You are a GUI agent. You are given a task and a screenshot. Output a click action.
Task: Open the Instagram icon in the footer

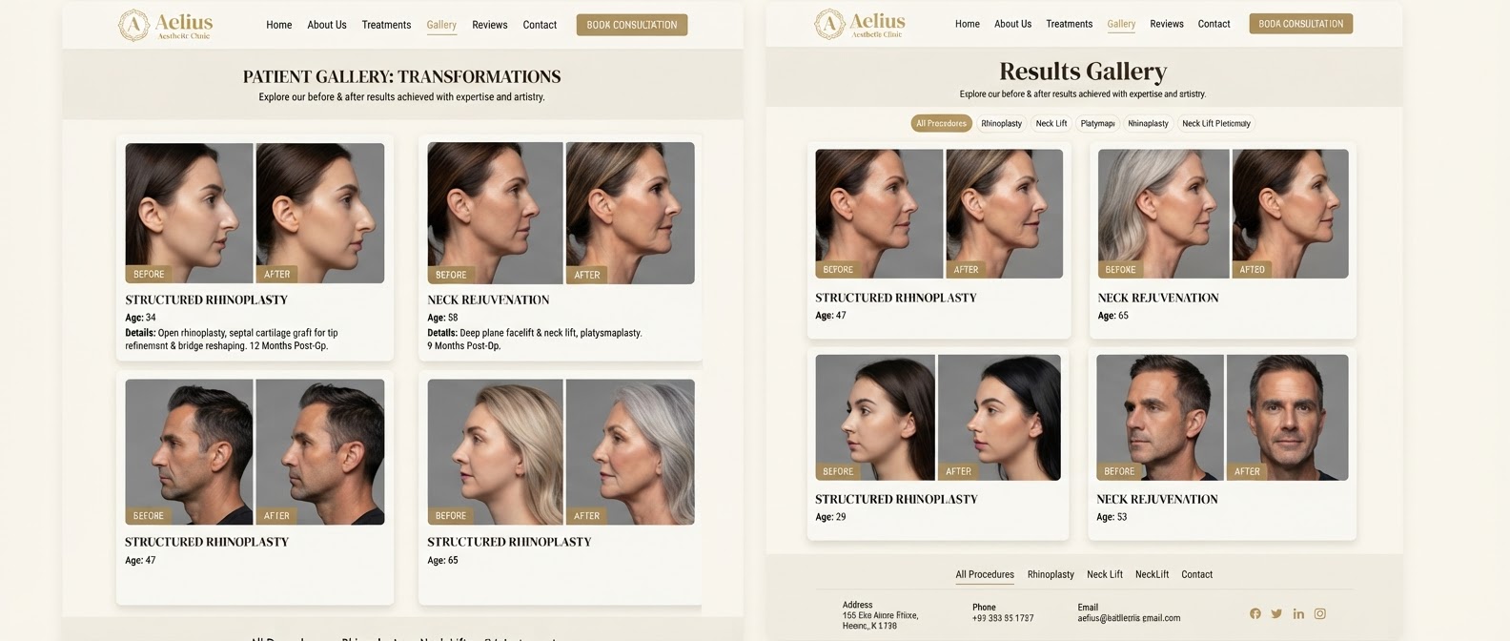pyautogui.click(x=1320, y=614)
